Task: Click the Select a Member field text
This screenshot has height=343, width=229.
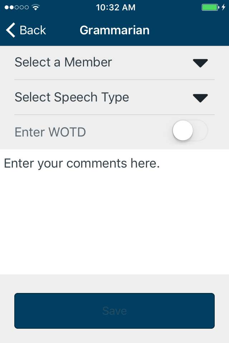Action: tap(63, 62)
